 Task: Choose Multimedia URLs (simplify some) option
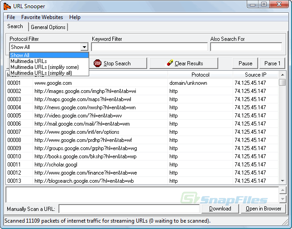click(x=49, y=67)
